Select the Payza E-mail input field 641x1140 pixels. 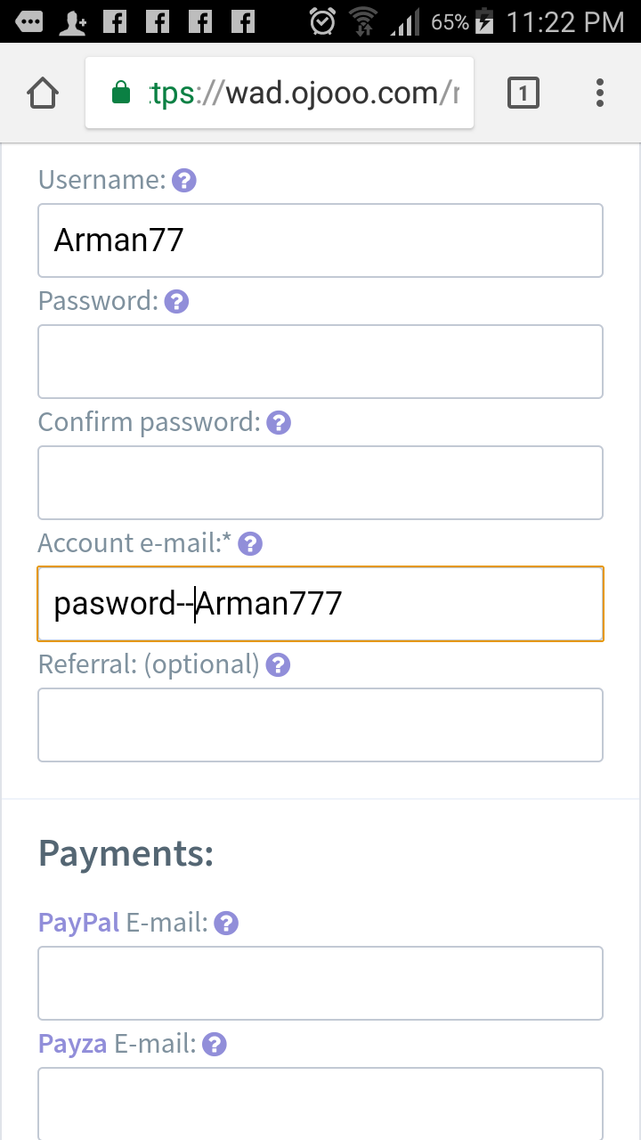[320, 1103]
